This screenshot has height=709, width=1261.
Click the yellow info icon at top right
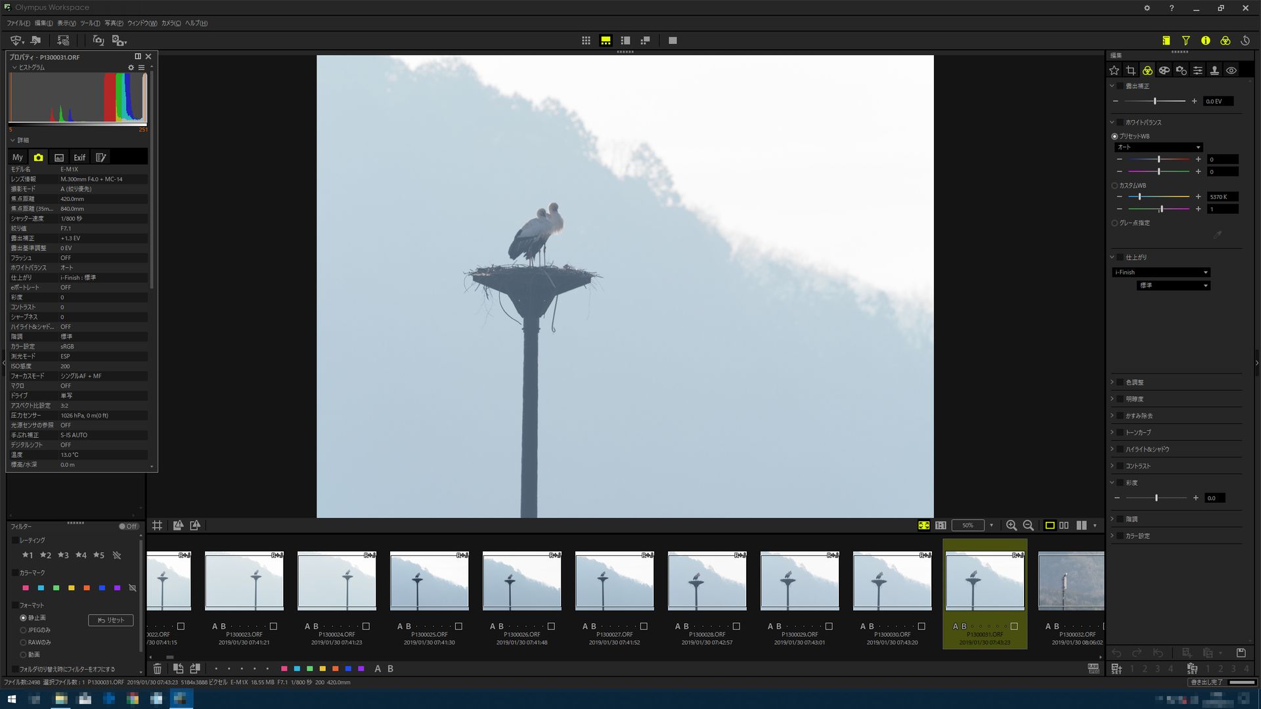pos(1205,41)
